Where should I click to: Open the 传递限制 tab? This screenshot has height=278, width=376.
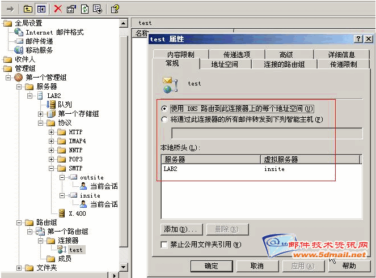click(343, 65)
